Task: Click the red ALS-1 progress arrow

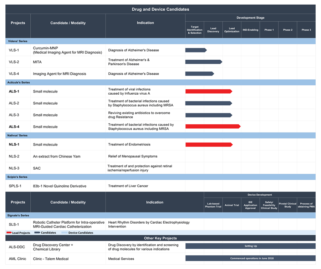Action: coord(209,91)
